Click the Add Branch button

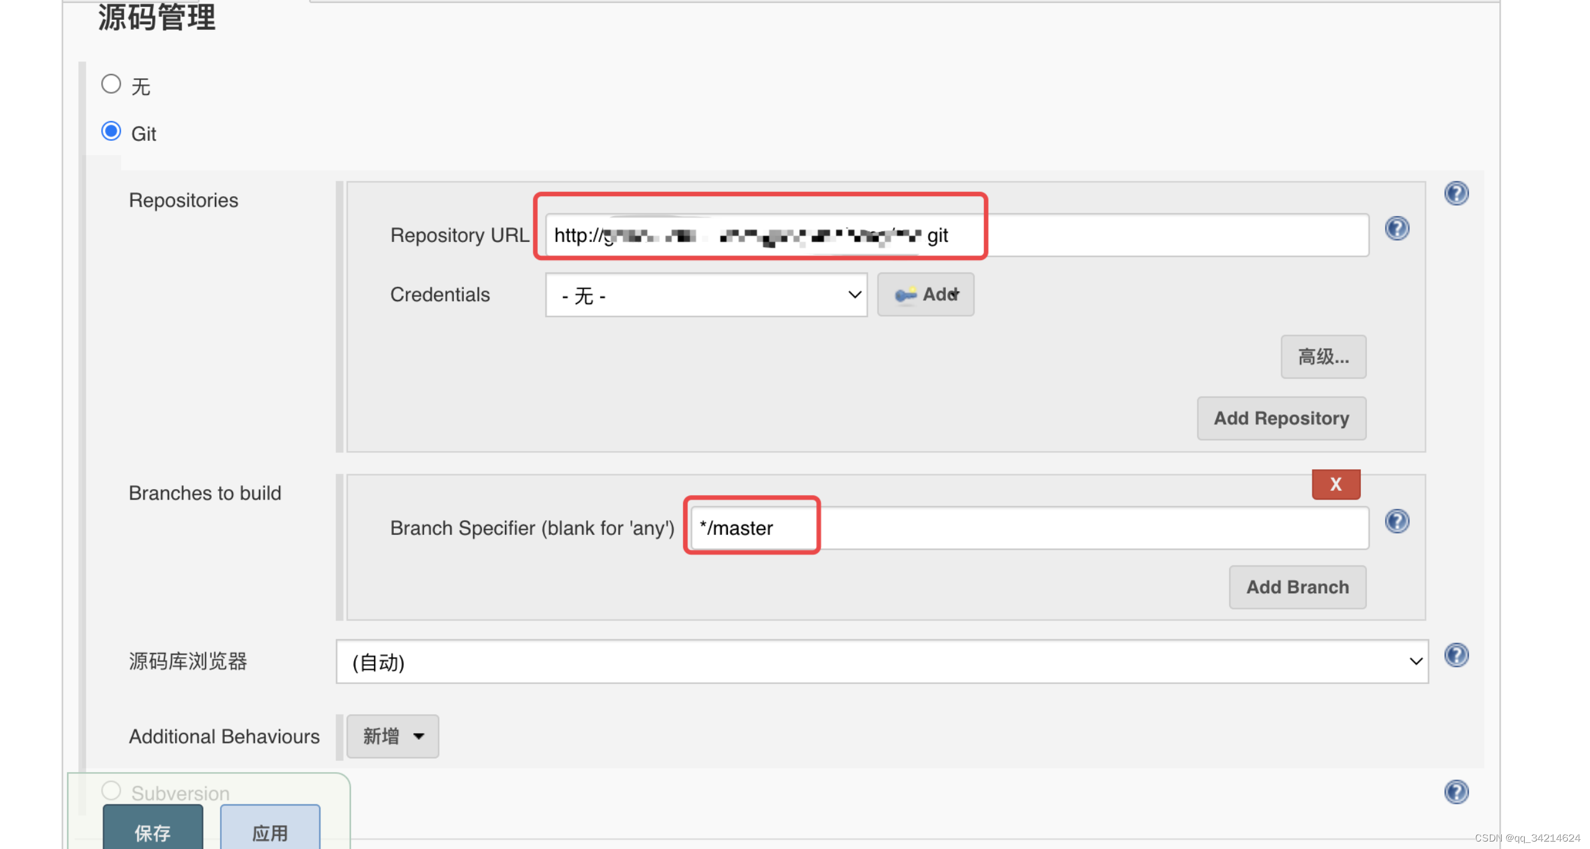coord(1297,587)
